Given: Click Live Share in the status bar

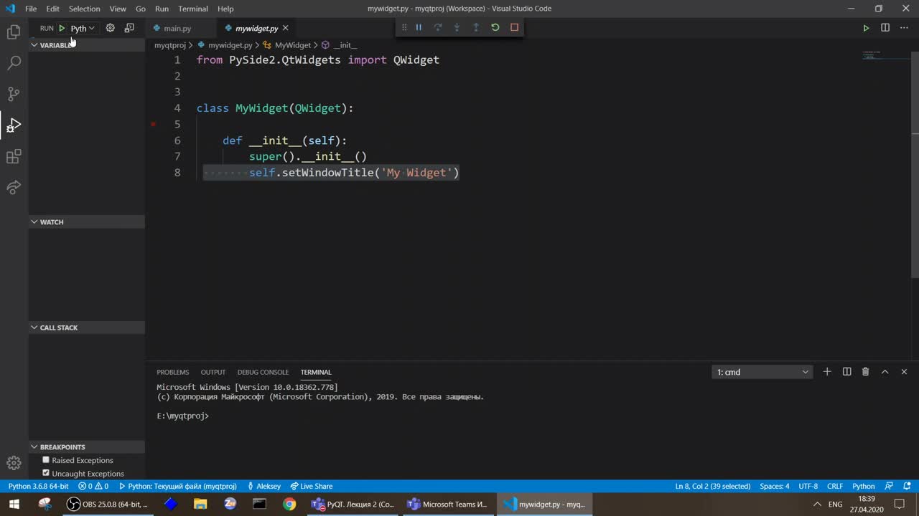Looking at the screenshot, I should click(312, 486).
